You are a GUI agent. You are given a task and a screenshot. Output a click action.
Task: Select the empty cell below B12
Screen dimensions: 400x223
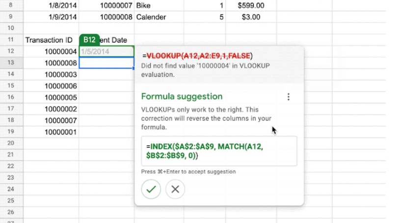click(106, 63)
